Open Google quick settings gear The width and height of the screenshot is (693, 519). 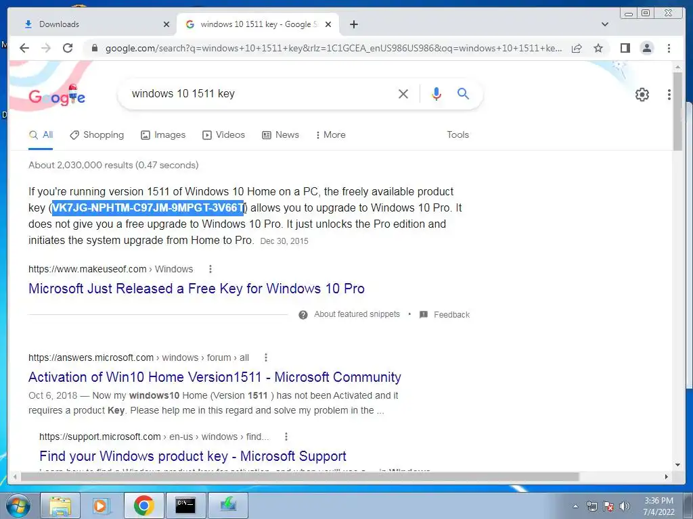point(642,94)
